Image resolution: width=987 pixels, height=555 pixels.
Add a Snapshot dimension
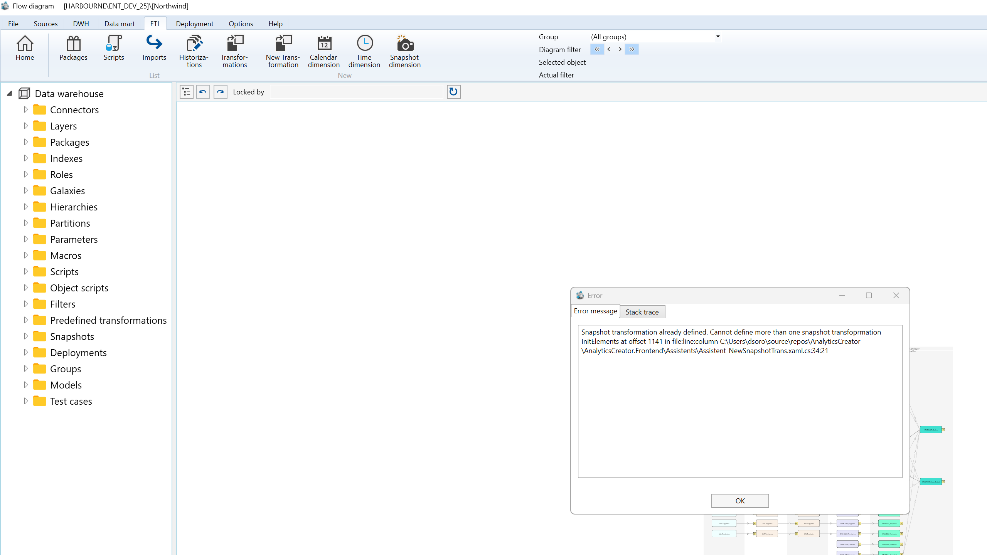[x=404, y=52]
